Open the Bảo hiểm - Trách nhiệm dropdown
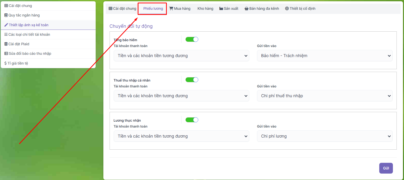Viewport: 404px width, 180px height. (325, 56)
